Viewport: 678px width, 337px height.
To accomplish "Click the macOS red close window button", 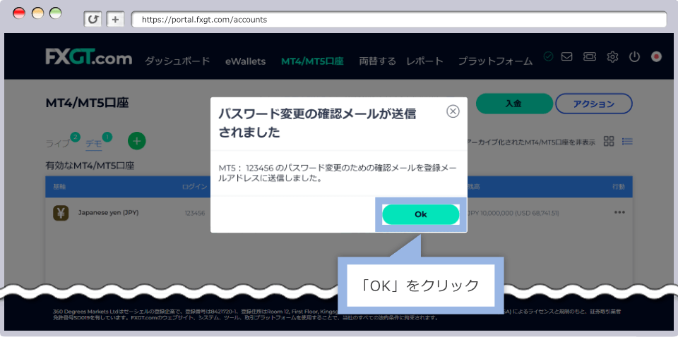I will 19,13.
